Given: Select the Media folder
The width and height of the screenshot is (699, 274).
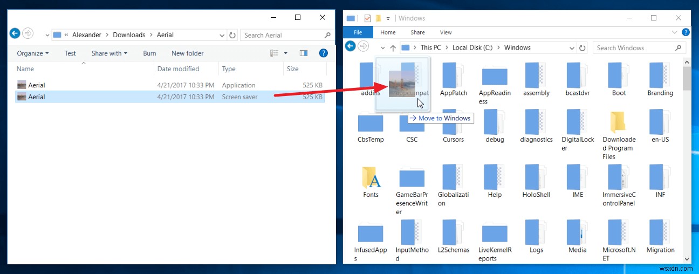Looking at the screenshot, I should coord(578,236).
